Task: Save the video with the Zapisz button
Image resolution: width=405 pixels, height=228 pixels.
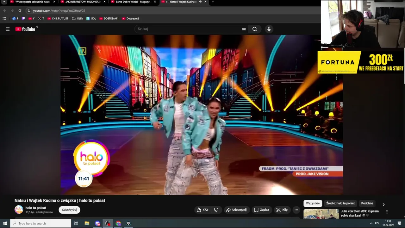Action: 261,210
